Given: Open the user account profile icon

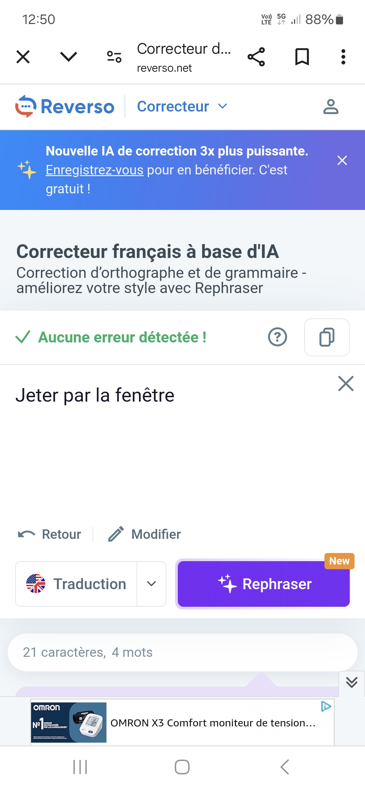Looking at the screenshot, I should pos(331,107).
